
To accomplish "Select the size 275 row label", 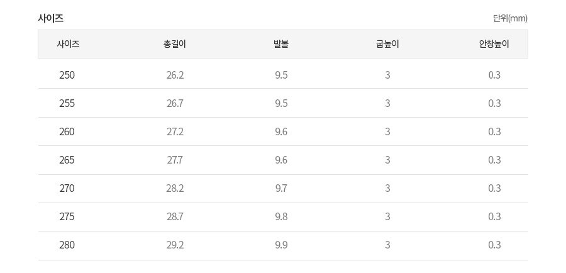I will pyautogui.click(x=67, y=216).
